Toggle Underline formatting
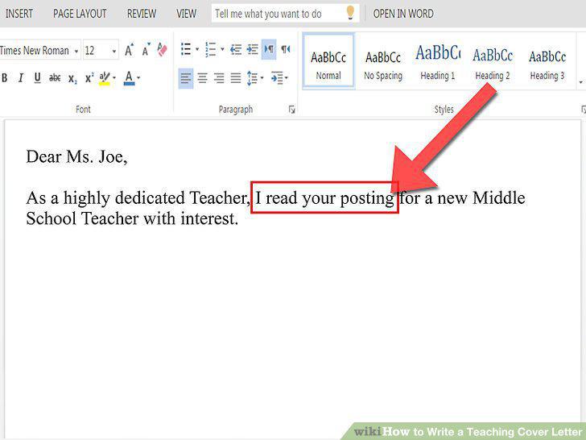Viewport: 586px width, 440px height. coord(37,78)
